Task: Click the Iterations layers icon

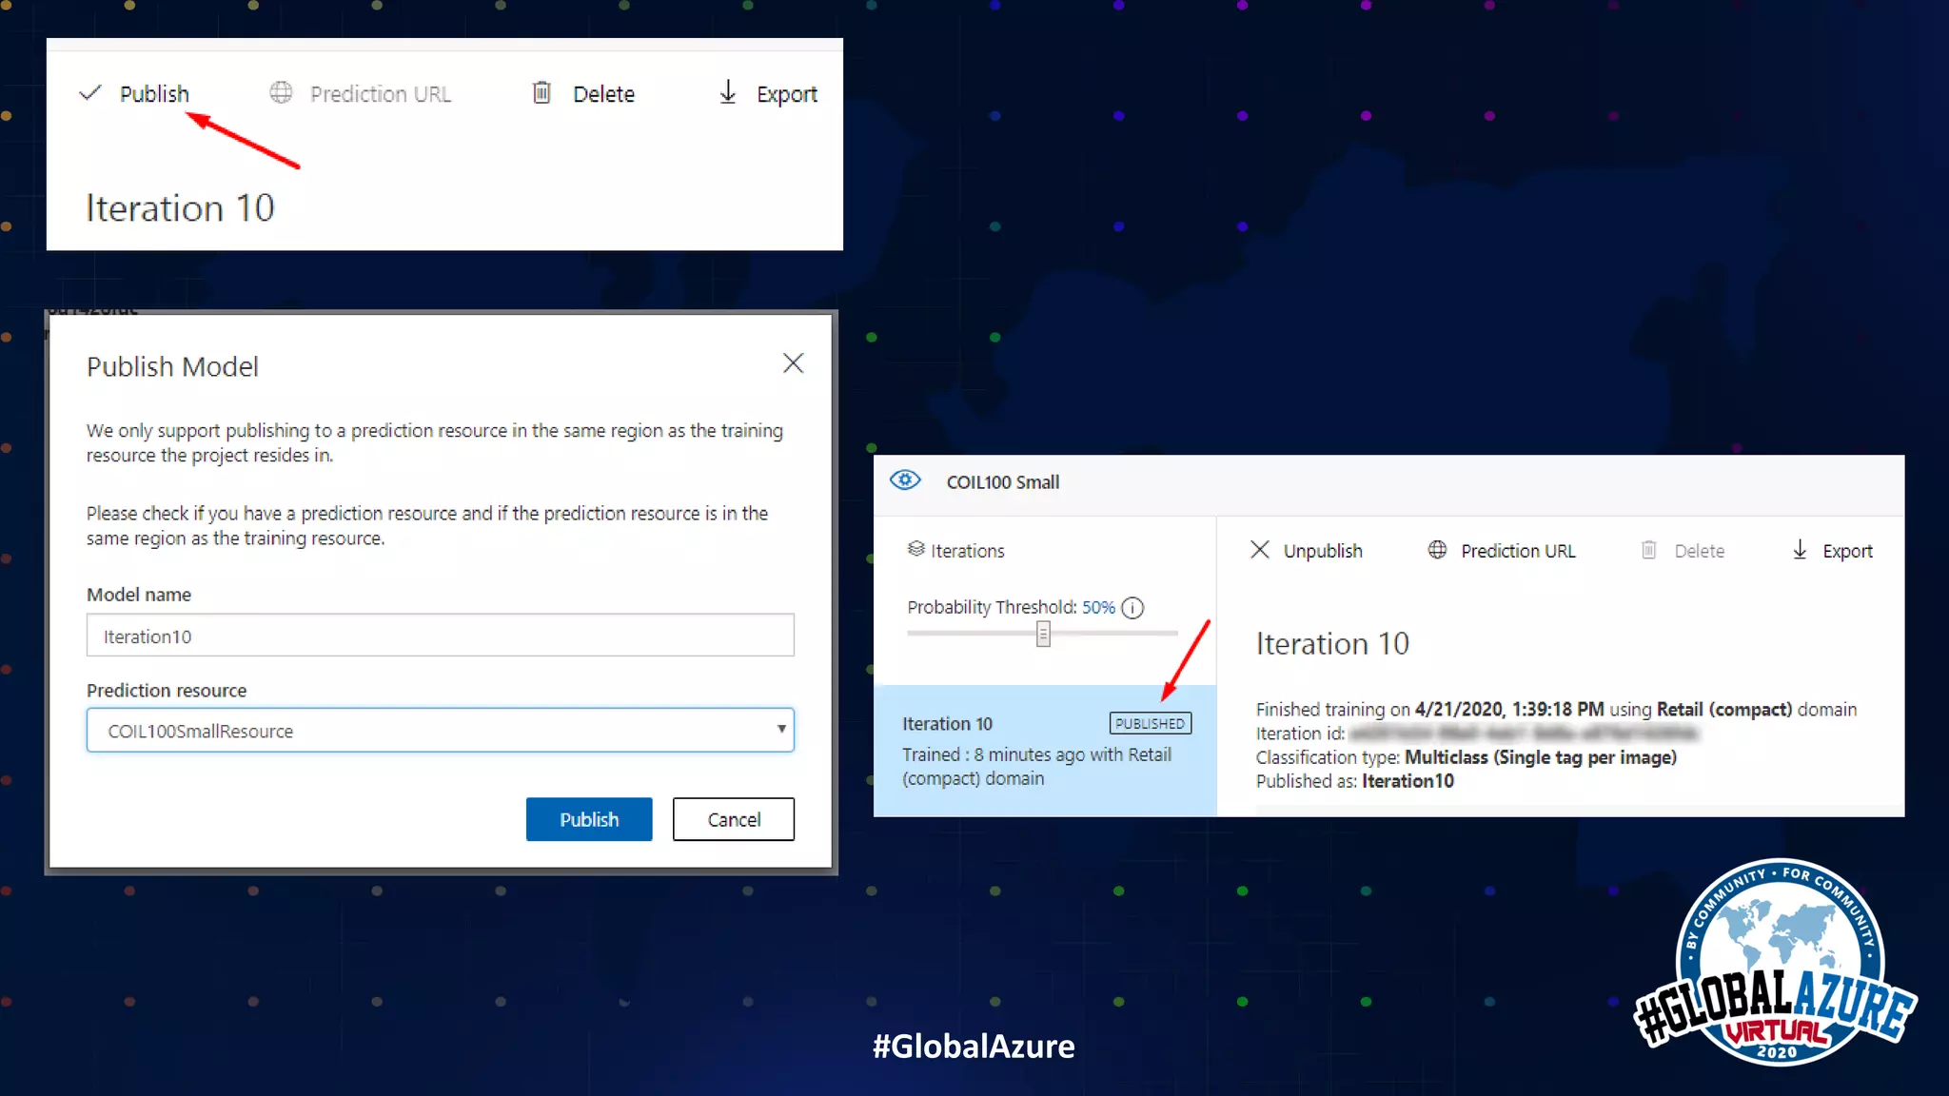Action: click(x=915, y=549)
